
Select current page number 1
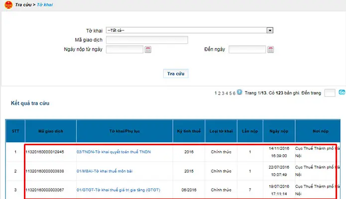pos(216,94)
